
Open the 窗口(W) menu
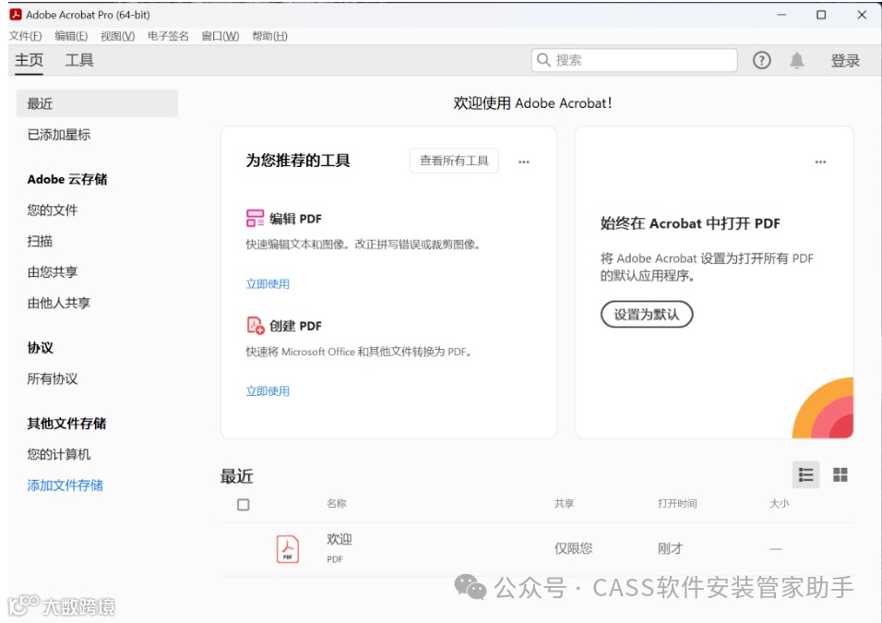(220, 36)
